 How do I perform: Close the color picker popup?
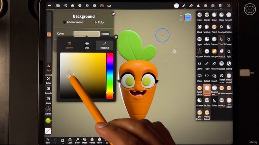tap(116, 37)
